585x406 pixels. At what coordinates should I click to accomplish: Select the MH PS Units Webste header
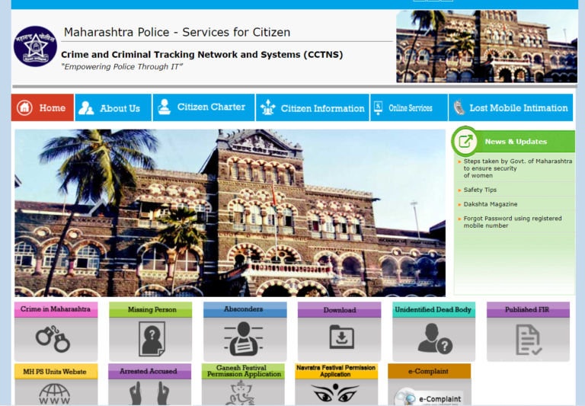click(56, 371)
